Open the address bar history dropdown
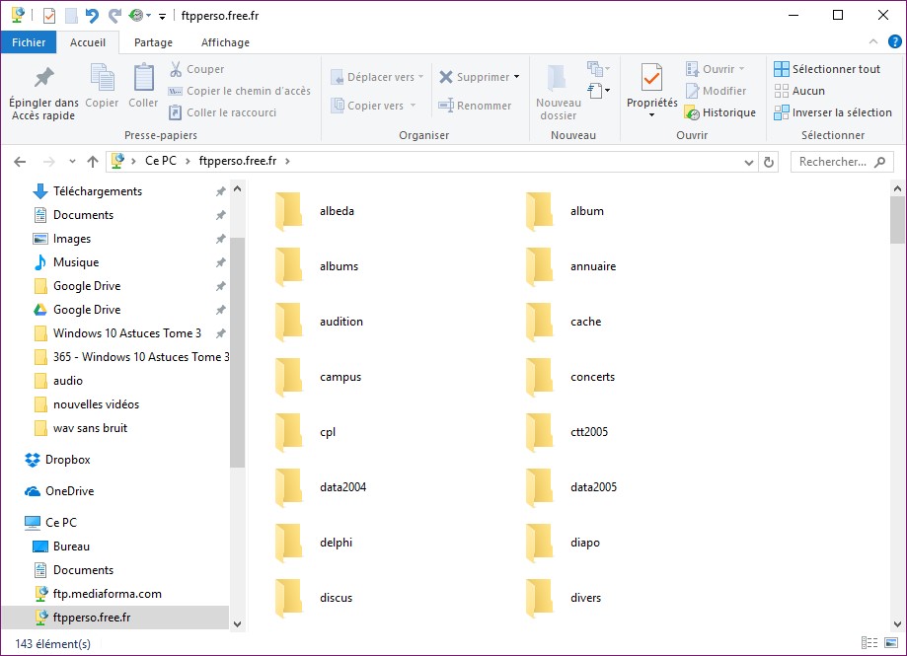 coord(751,162)
